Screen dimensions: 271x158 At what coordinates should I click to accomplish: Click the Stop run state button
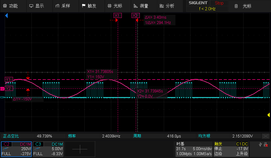pyautogui.click(x=219, y=3)
